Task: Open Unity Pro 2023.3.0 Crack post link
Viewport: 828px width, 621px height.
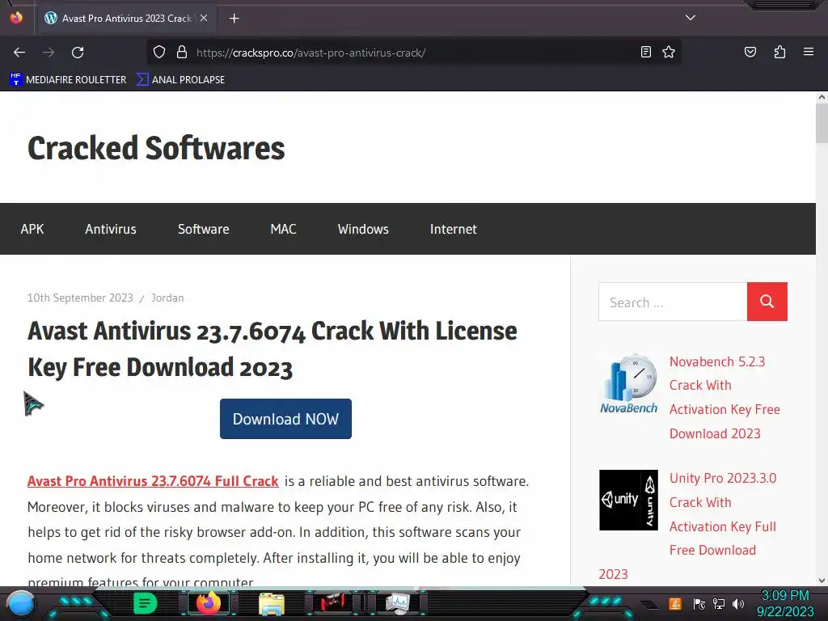Action: [722, 513]
